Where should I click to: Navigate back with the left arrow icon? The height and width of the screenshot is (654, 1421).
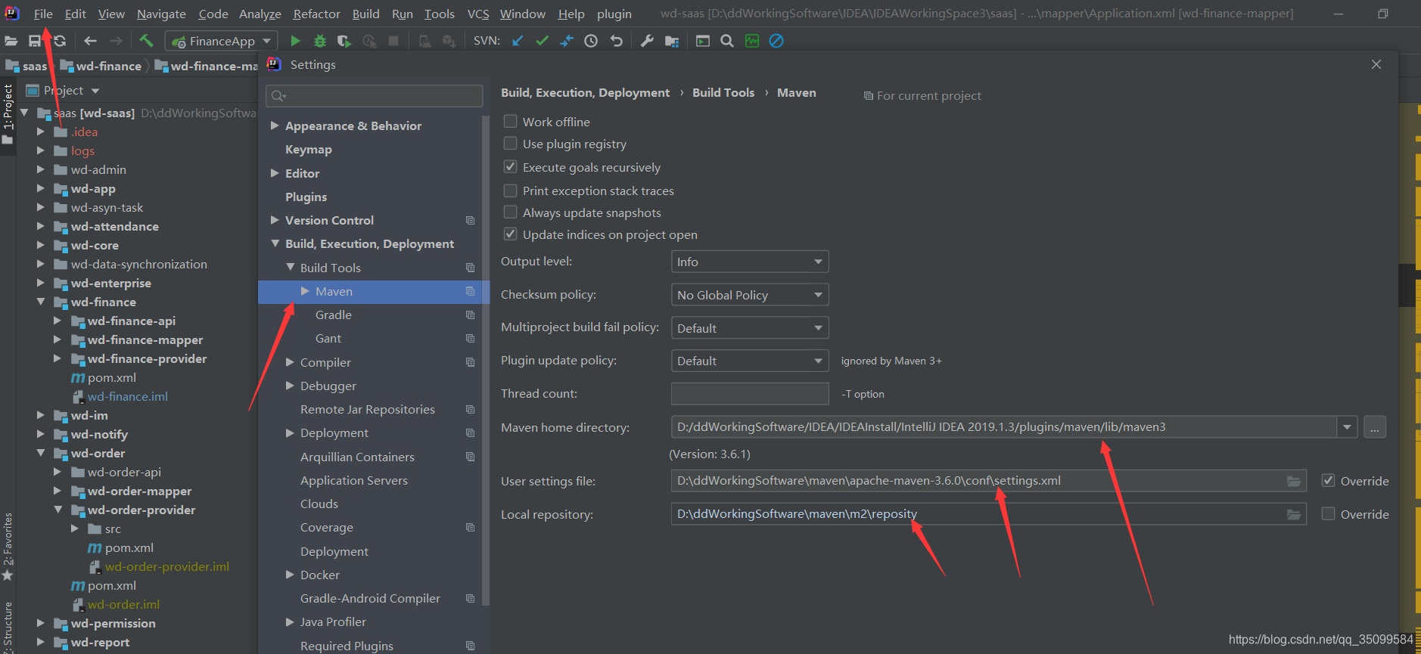pos(91,41)
